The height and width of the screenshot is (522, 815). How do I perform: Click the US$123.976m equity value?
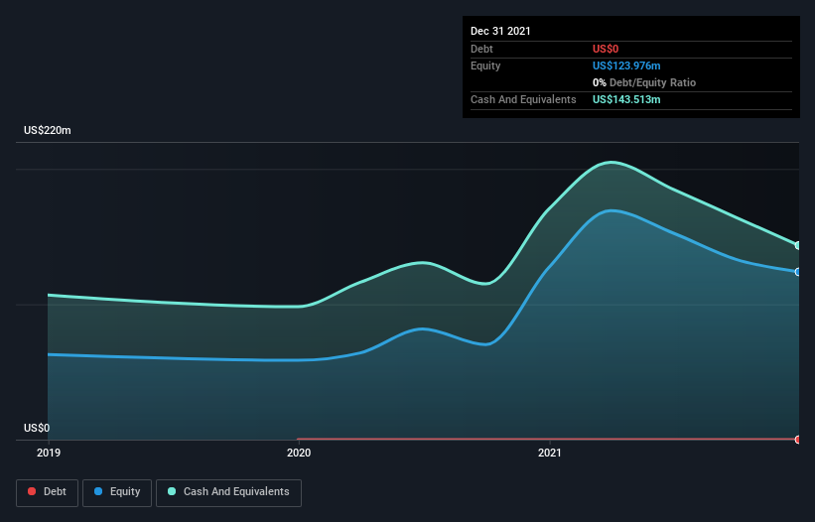coord(626,65)
